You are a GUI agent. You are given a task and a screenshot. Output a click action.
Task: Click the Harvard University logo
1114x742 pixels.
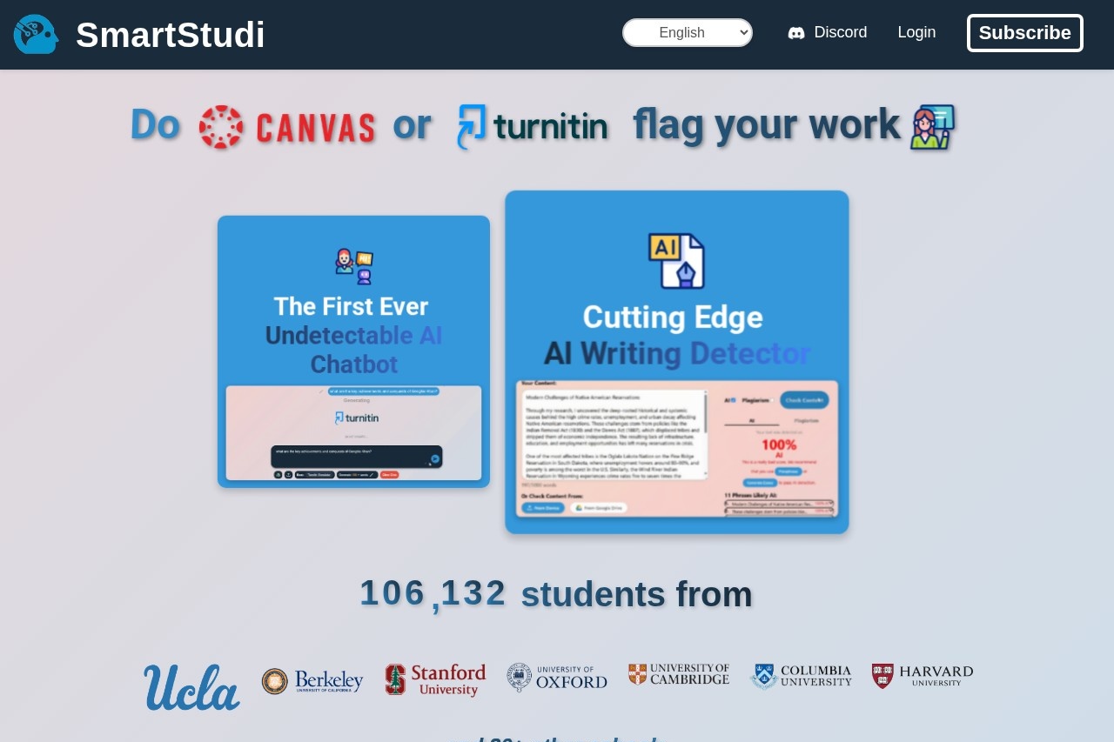(x=923, y=676)
